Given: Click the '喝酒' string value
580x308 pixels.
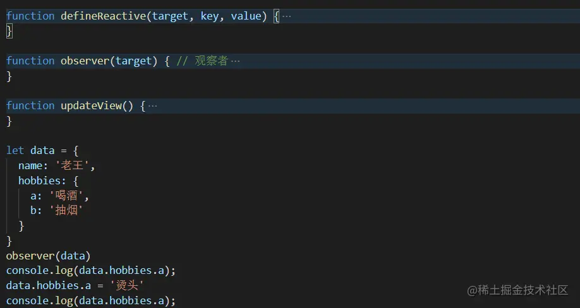Looking at the screenshot, I should click(68, 196).
